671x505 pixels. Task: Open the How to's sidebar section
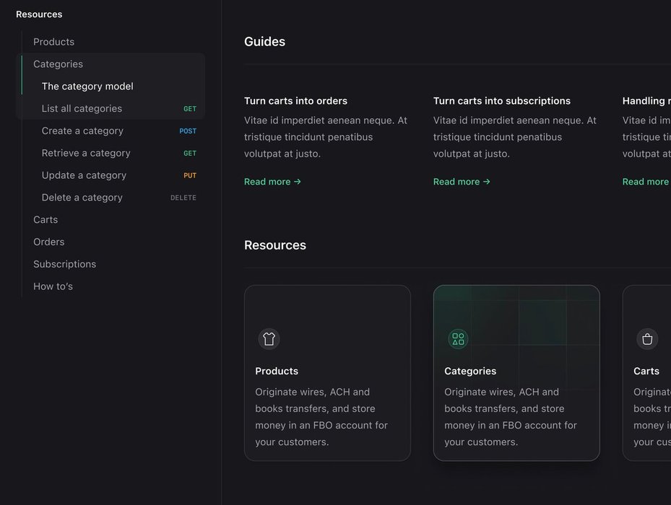[x=53, y=286]
